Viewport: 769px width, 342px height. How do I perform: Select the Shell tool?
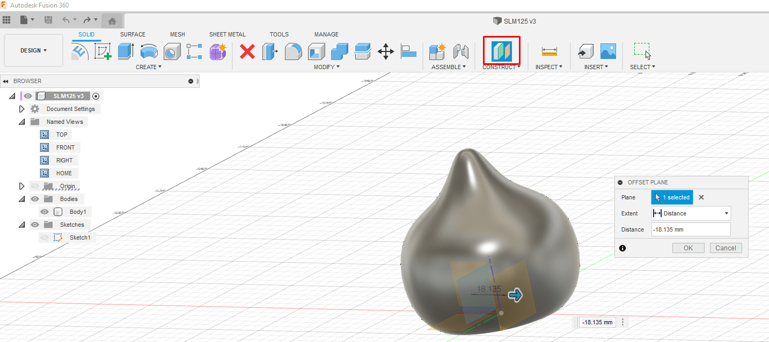pos(316,52)
